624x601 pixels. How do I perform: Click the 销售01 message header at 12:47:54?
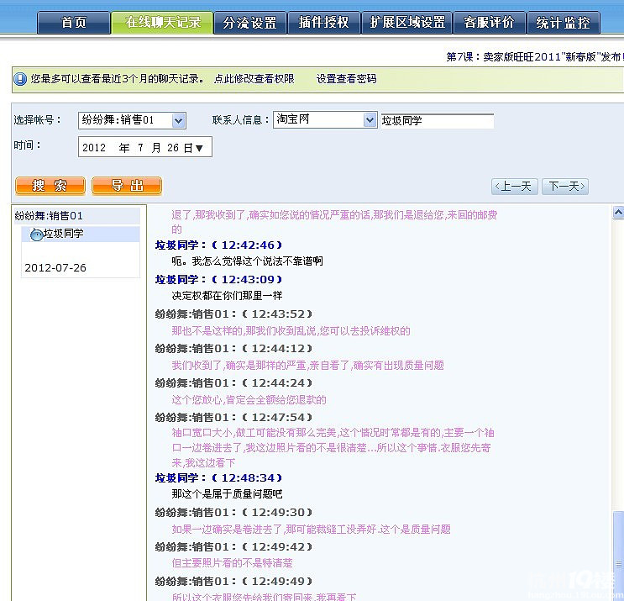[233, 418]
